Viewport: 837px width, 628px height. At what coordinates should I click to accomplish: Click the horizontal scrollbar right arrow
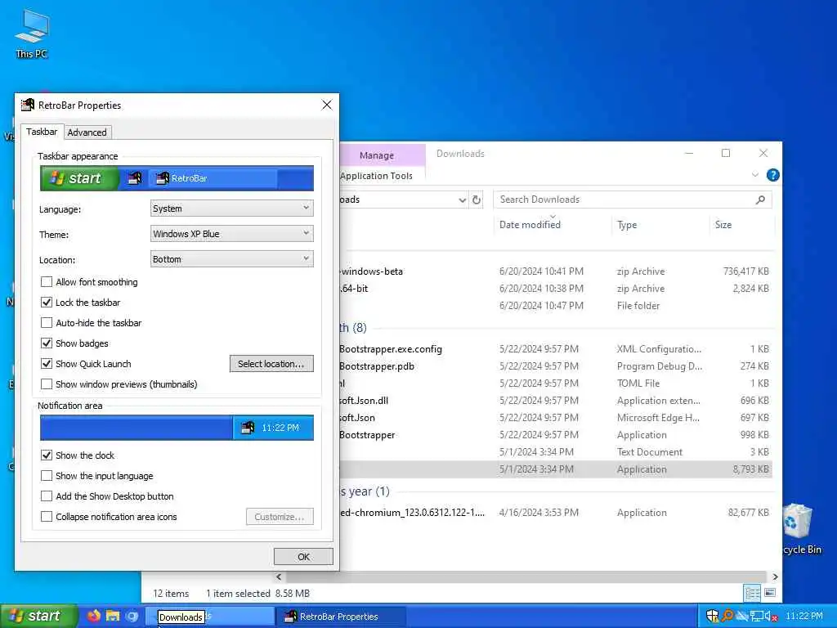[775, 576]
